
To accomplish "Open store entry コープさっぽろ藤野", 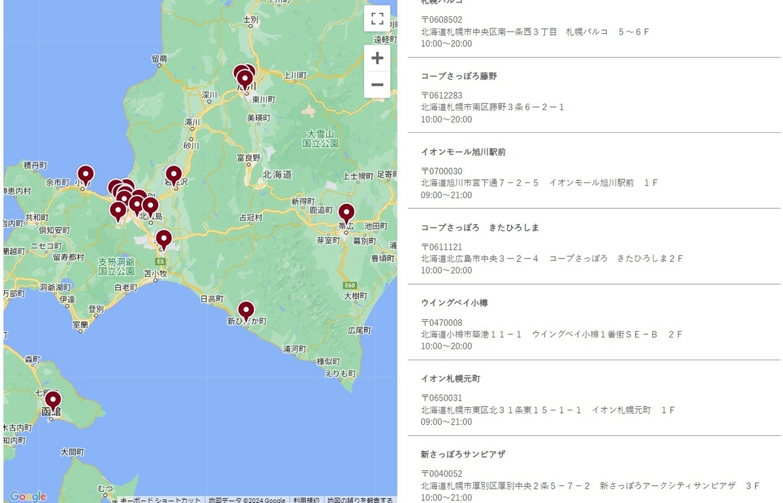I will point(459,76).
